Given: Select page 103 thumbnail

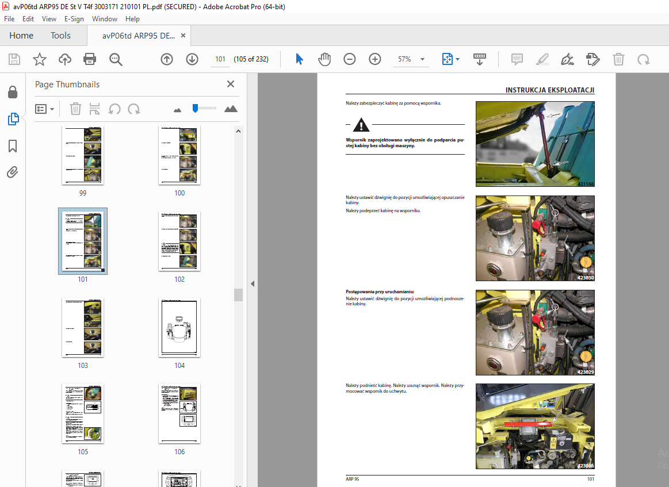Looking at the screenshot, I should click(x=83, y=328).
